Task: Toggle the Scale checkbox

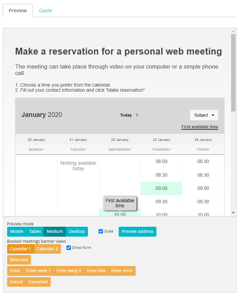Action: pos(101,232)
